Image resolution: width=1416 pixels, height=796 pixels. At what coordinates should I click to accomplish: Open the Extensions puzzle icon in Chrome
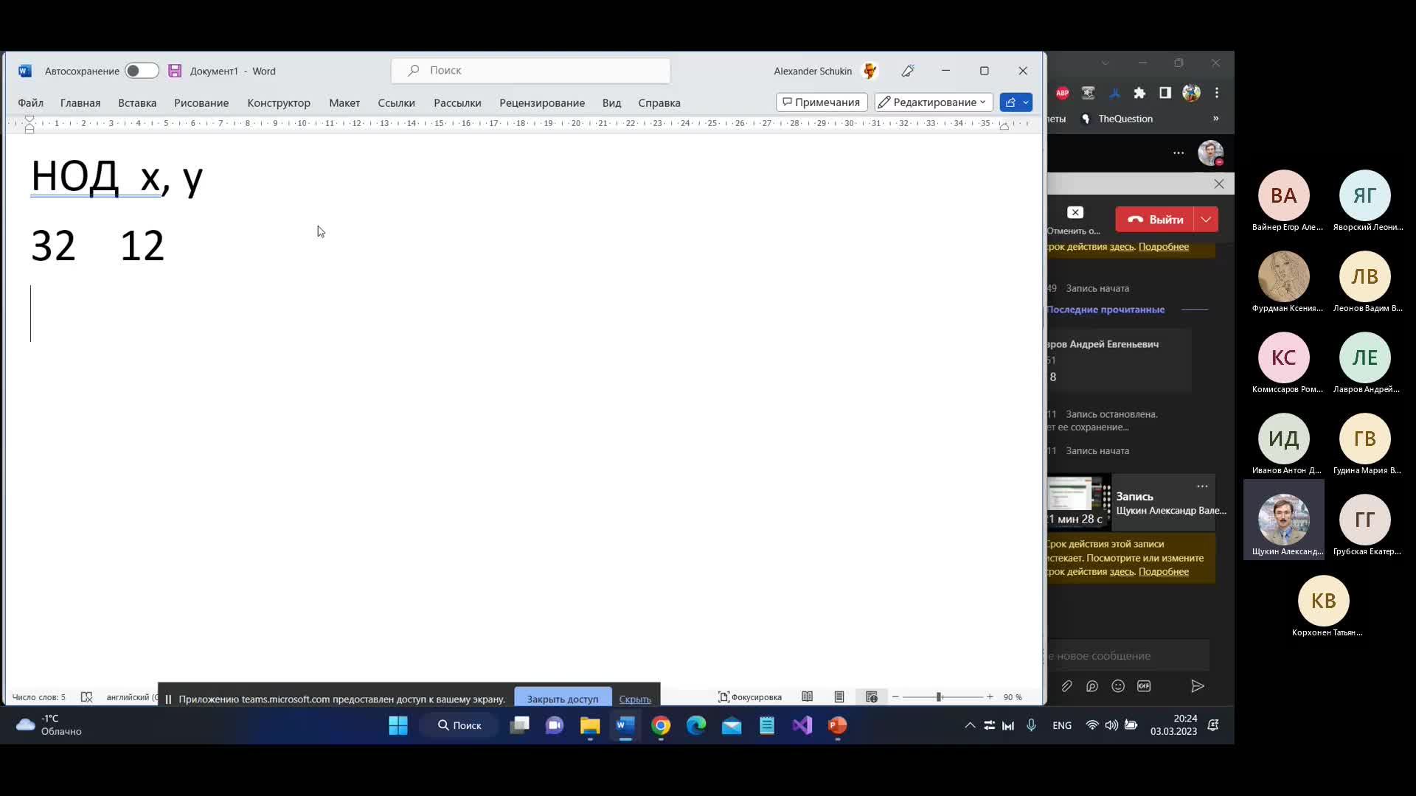(1139, 93)
